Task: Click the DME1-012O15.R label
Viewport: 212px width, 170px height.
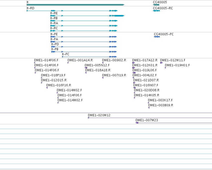Action: (54, 80)
